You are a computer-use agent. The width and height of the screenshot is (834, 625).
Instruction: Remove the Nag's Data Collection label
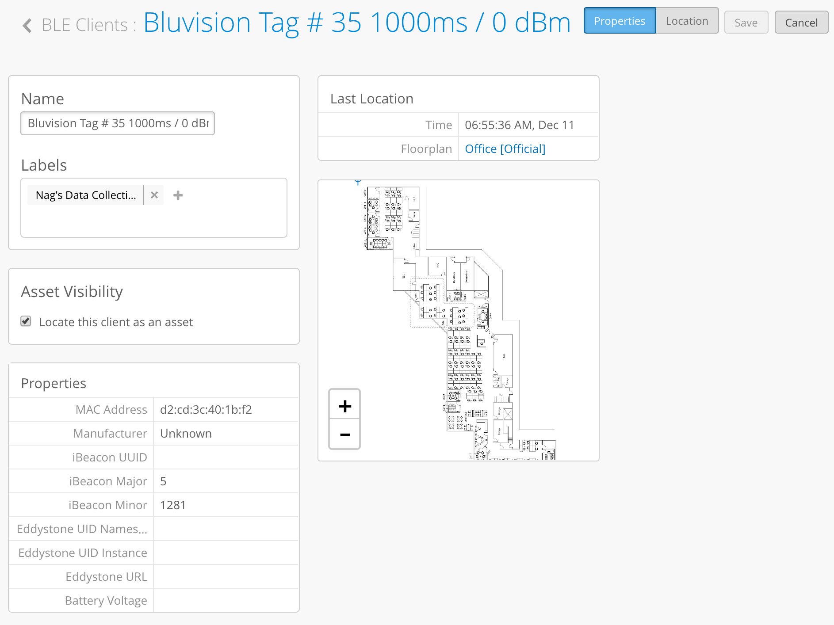[x=154, y=195]
